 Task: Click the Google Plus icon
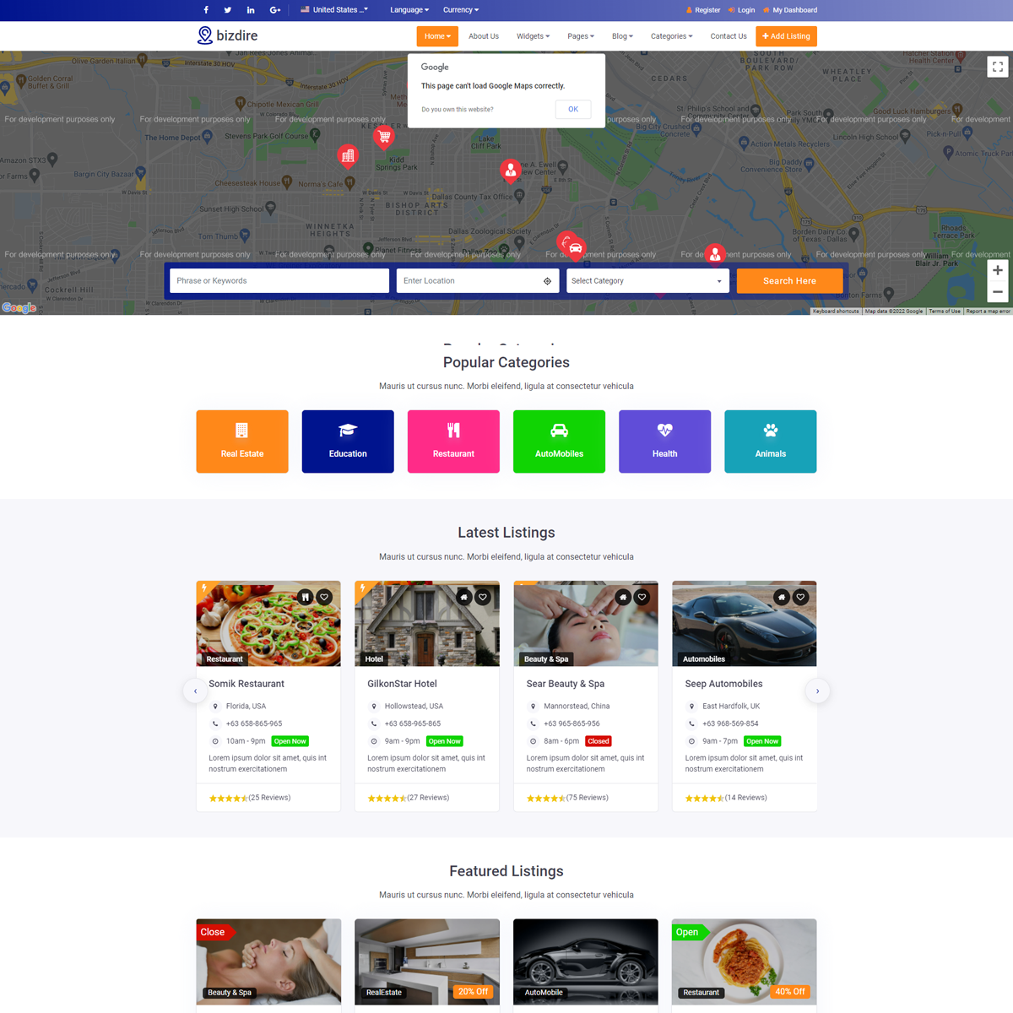pos(274,9)
